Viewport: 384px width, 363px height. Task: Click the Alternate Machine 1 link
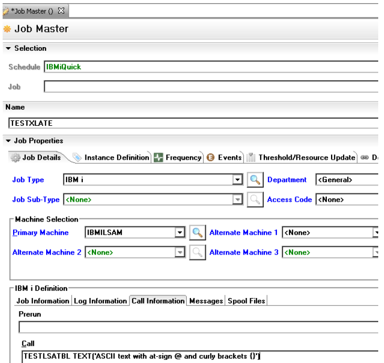pyautogui.click(x=244, y=233)
